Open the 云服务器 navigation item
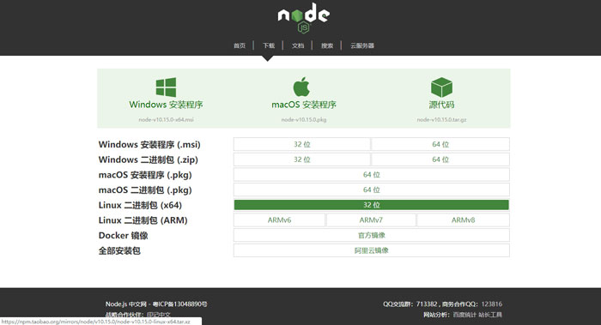This screenshot has width=601, height=325. 362,45
